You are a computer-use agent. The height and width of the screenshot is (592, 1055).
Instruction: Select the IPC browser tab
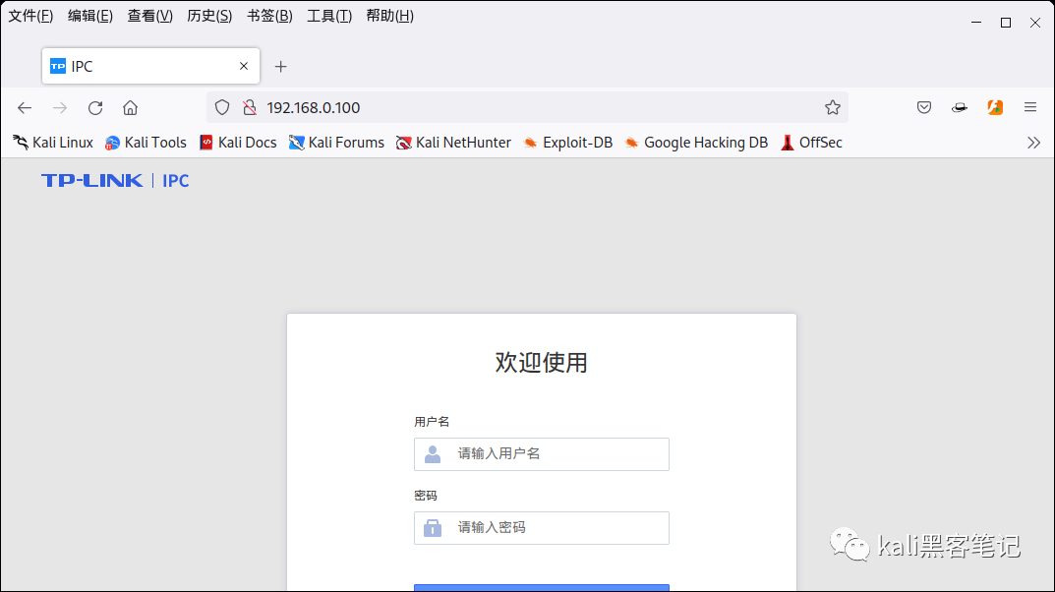(150, 66)
